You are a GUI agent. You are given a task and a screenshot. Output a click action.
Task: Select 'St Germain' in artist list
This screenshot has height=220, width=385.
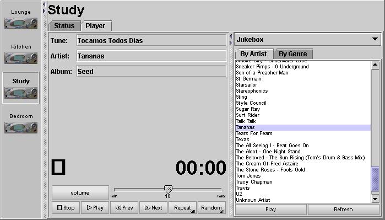[248, 79]
